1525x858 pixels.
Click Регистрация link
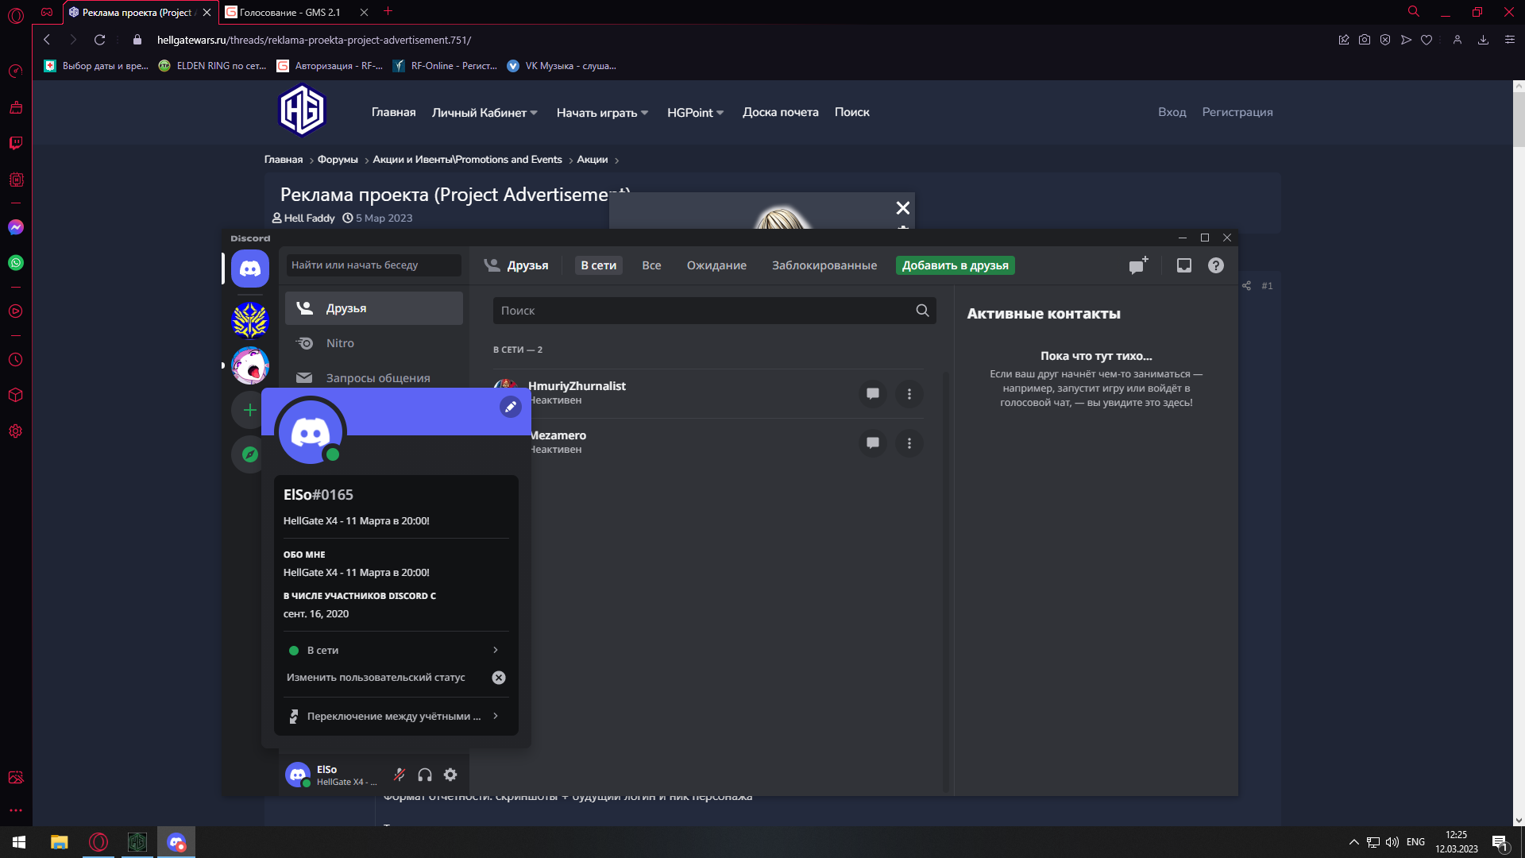click(1237, 112)
